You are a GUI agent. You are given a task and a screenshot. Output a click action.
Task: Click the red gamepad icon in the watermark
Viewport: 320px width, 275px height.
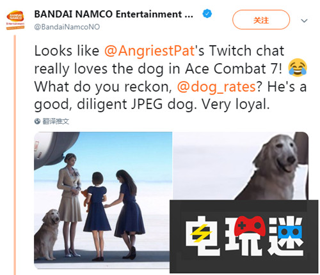(250, 226)
